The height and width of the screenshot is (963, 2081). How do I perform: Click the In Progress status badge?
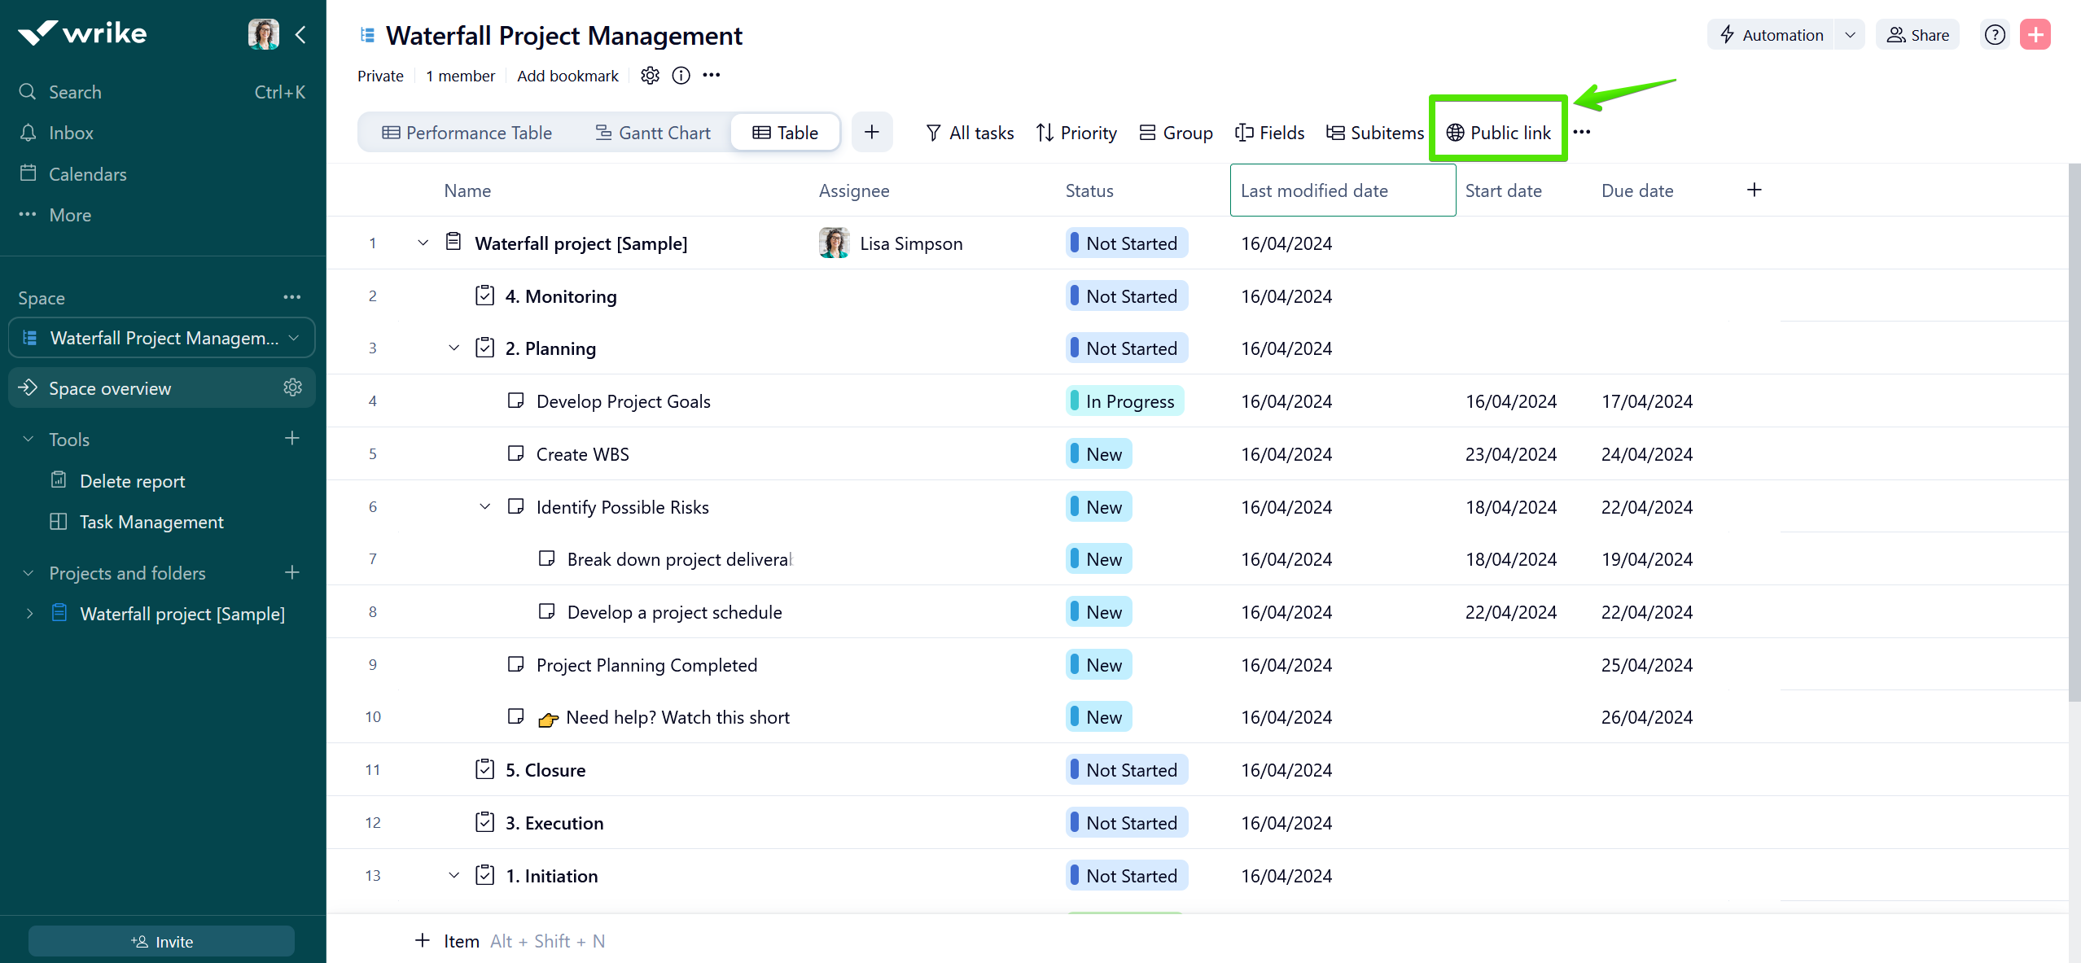tap(1125, 401)
